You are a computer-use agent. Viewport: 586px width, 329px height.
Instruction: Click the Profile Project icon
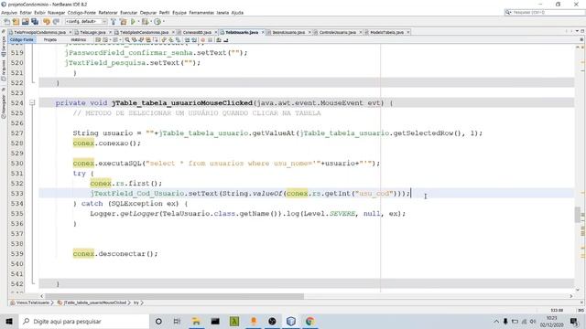(x=157, y=22)
